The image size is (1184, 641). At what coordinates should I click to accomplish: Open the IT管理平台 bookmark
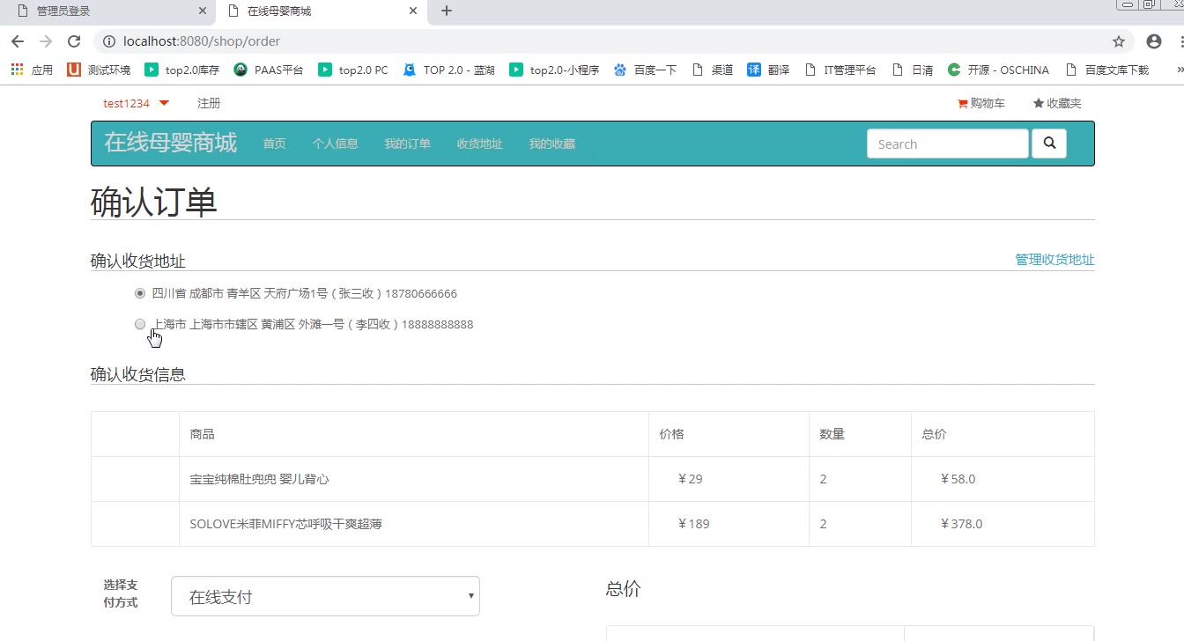pyautogui.click(x=840, y=70)
